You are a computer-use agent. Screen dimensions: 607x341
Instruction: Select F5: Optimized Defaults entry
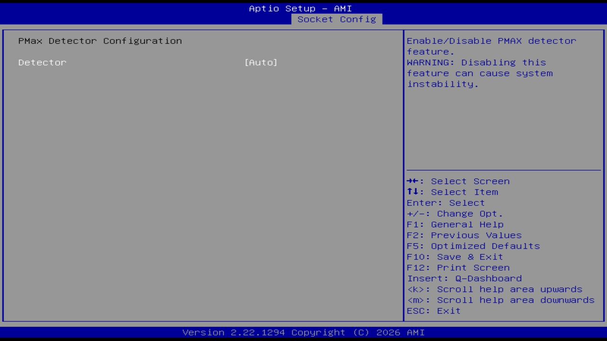point(473,246)
